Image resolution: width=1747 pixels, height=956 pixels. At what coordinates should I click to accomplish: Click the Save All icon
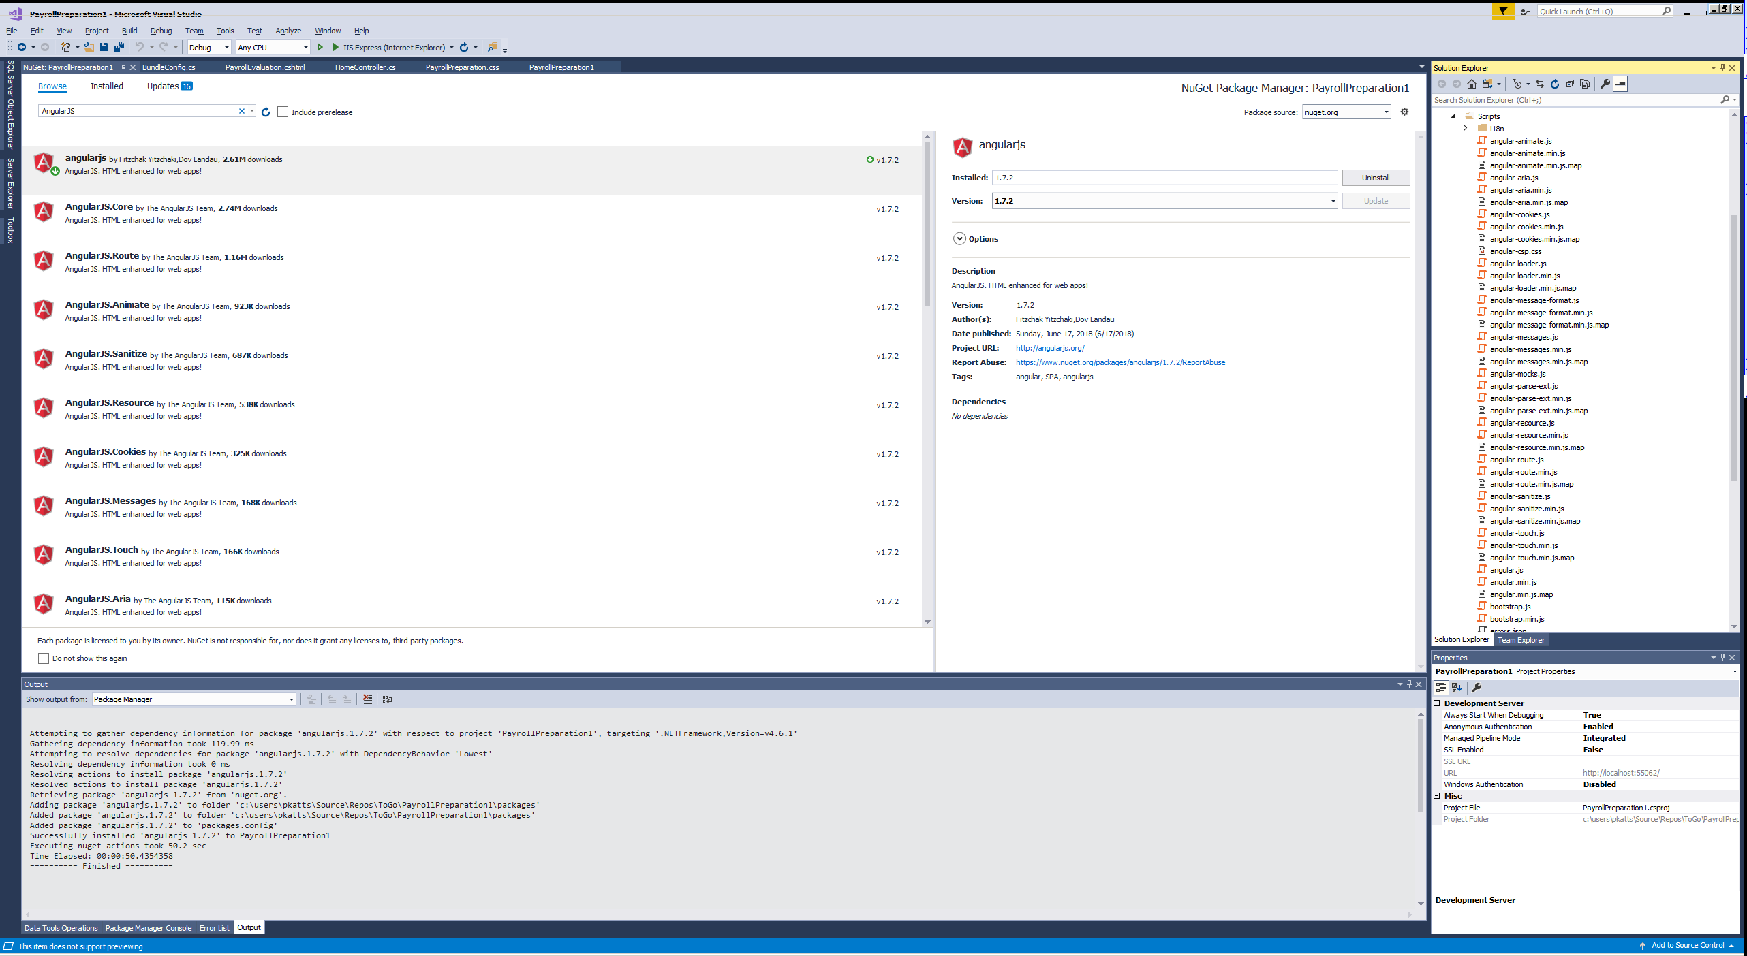119,47
